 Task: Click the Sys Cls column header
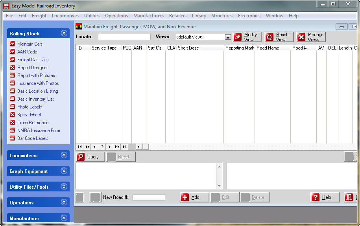[156, 48]
